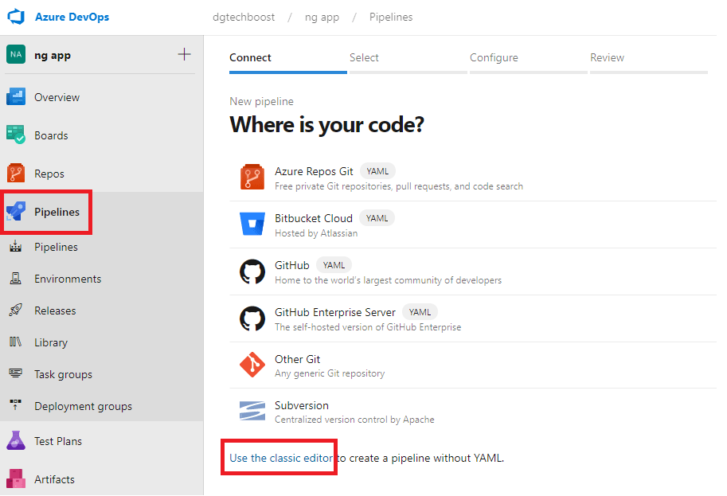The height and width of the screenshot is (496, 727).
Task: Open Releases in the sidebar
Action: point(55,310)
